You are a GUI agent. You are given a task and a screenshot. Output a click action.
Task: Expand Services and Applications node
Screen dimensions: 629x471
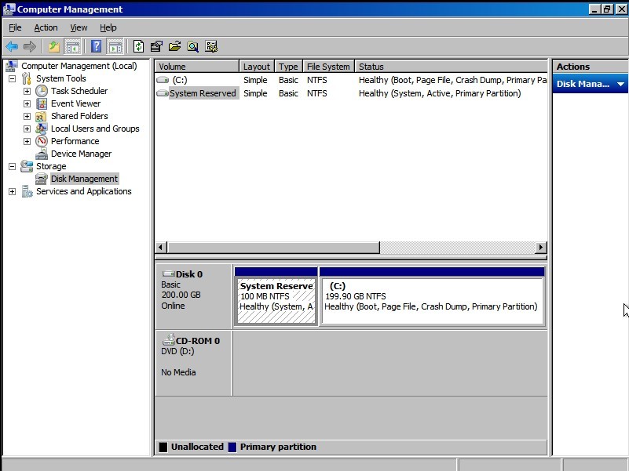13,191
